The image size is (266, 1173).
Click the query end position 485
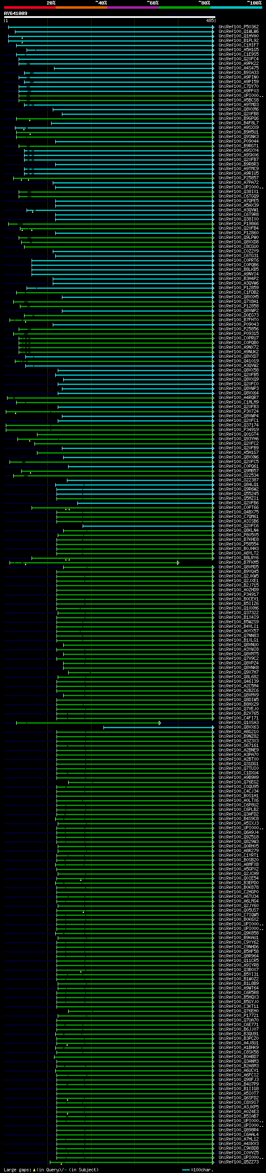(x=209, y=20)
